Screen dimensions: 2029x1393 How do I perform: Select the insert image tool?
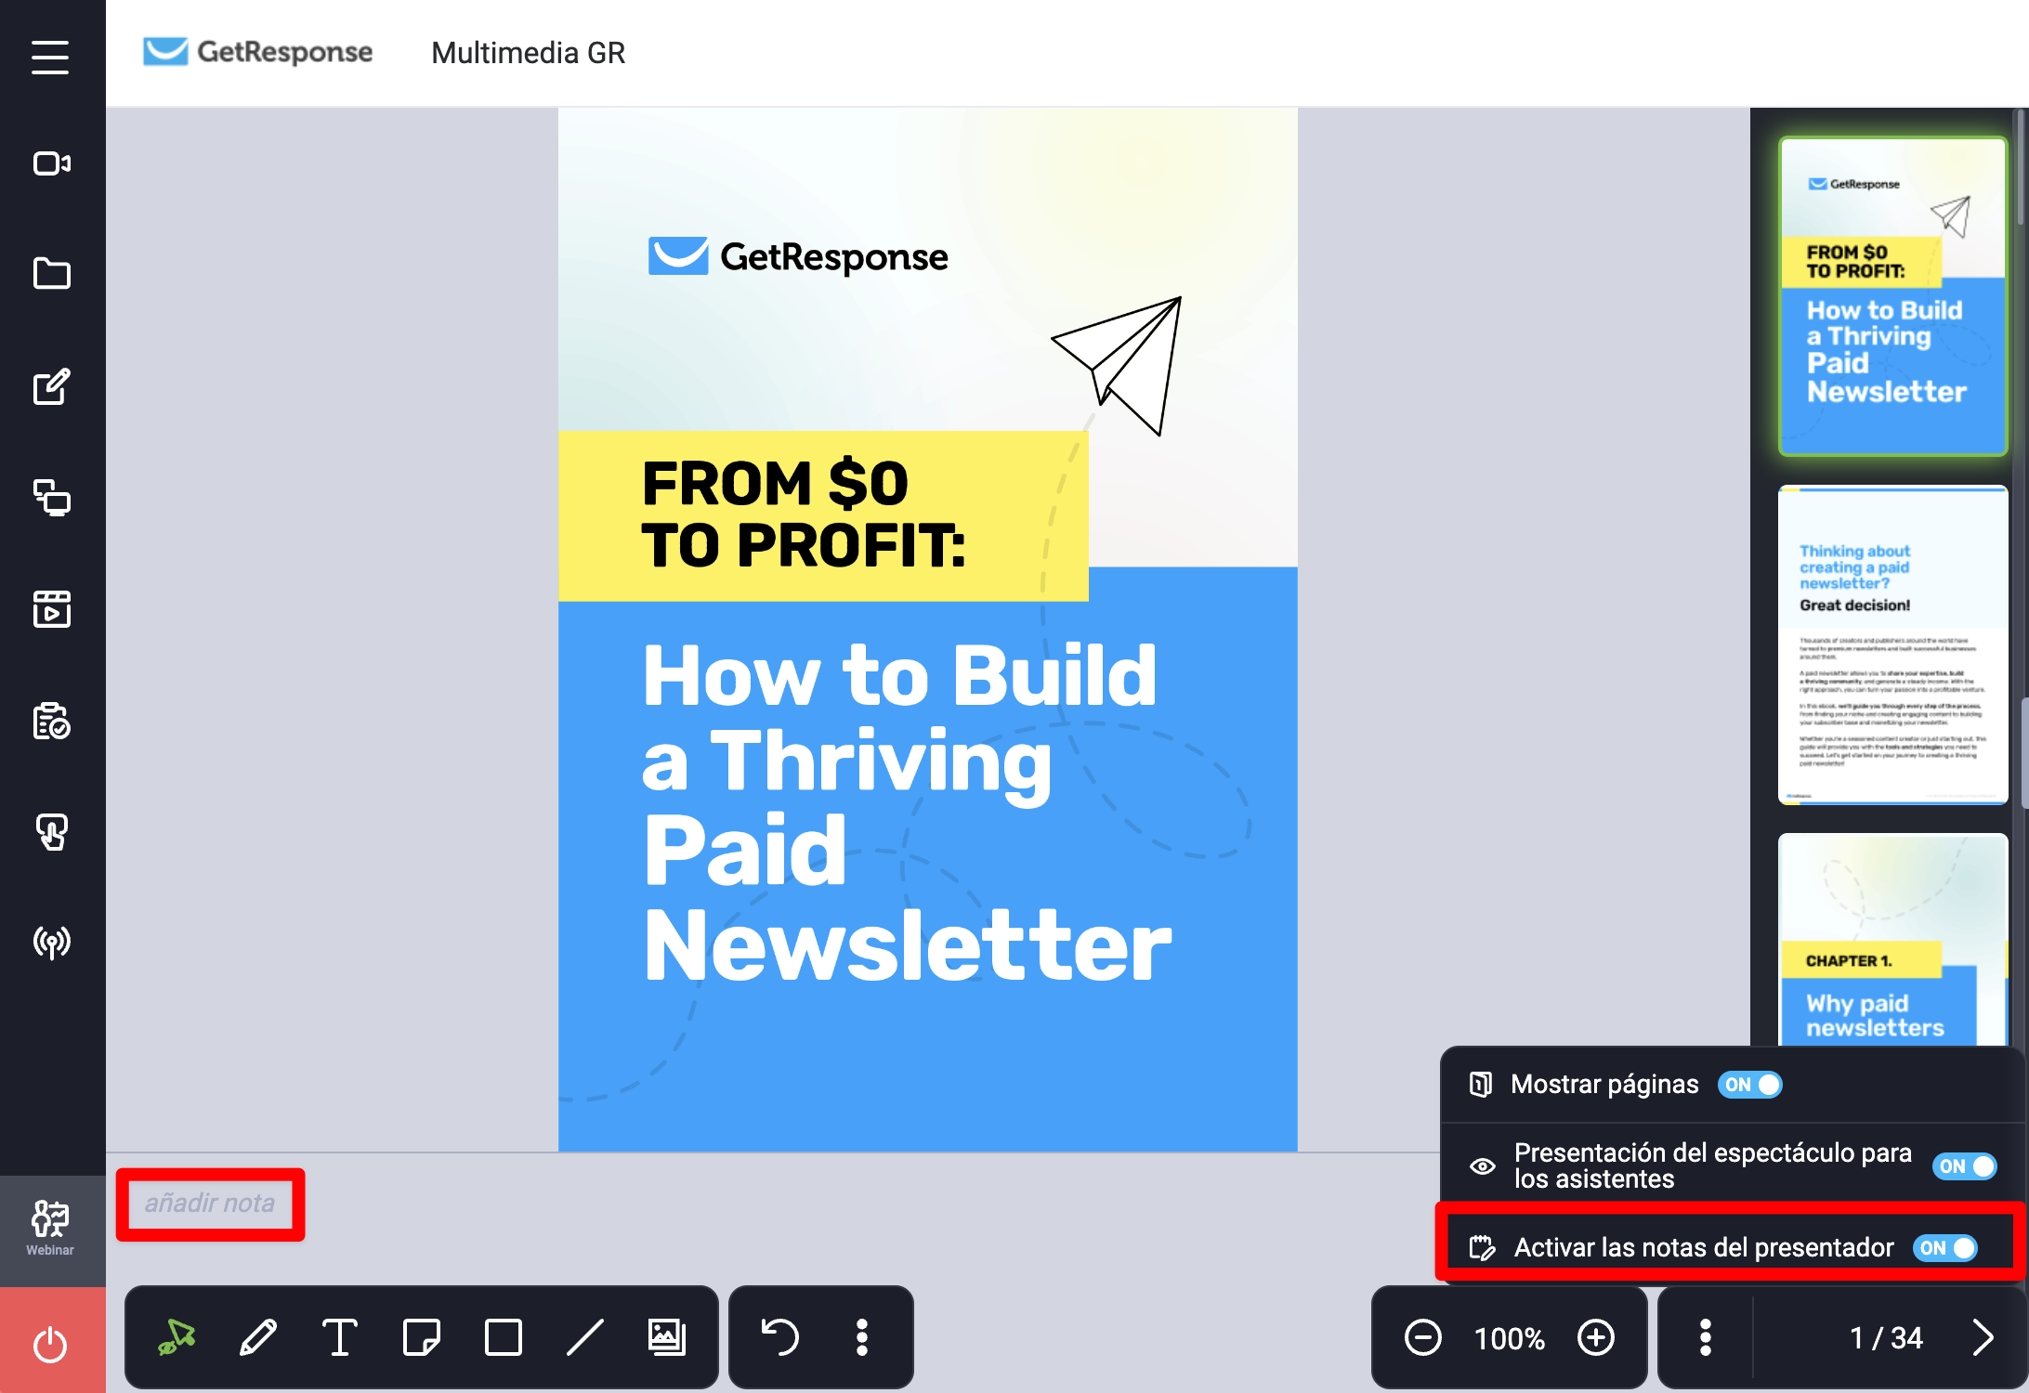[x=667, y=1337]
